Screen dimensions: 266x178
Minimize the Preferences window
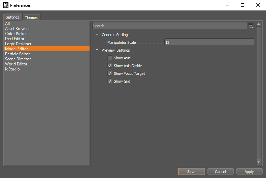(x=227, y=5)
